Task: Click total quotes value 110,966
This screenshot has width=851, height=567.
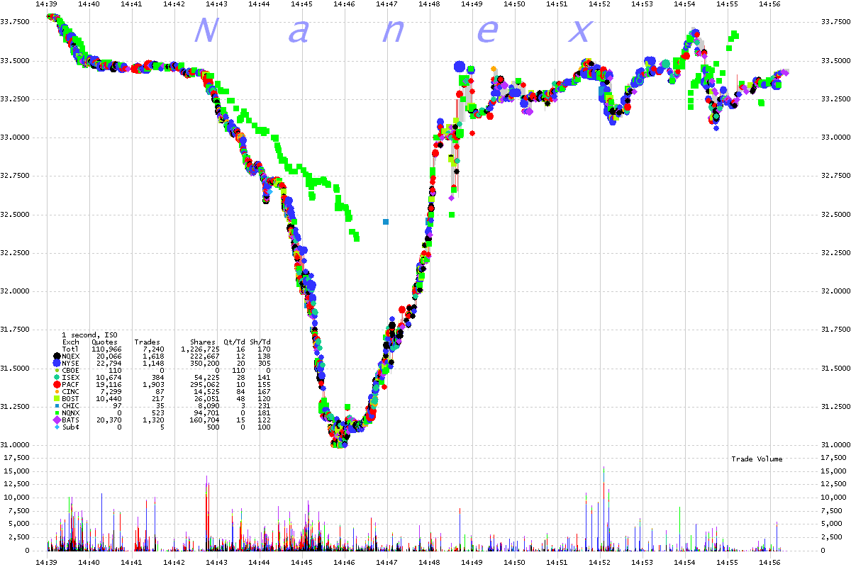Action: (106, 349)
